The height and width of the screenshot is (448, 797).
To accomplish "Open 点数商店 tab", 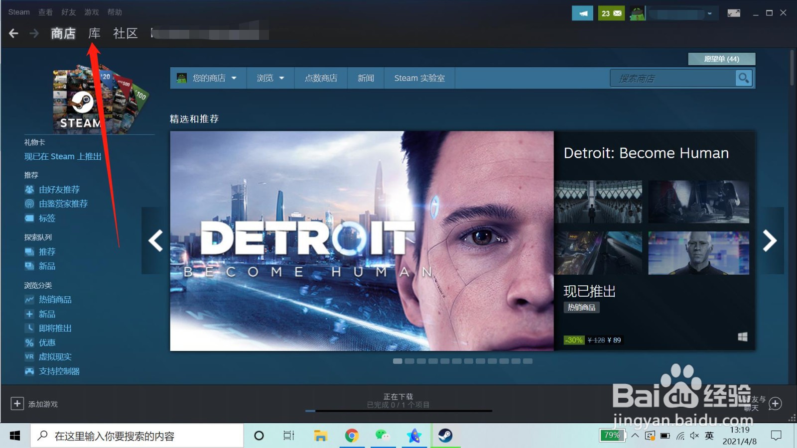I will coord(321,78).
